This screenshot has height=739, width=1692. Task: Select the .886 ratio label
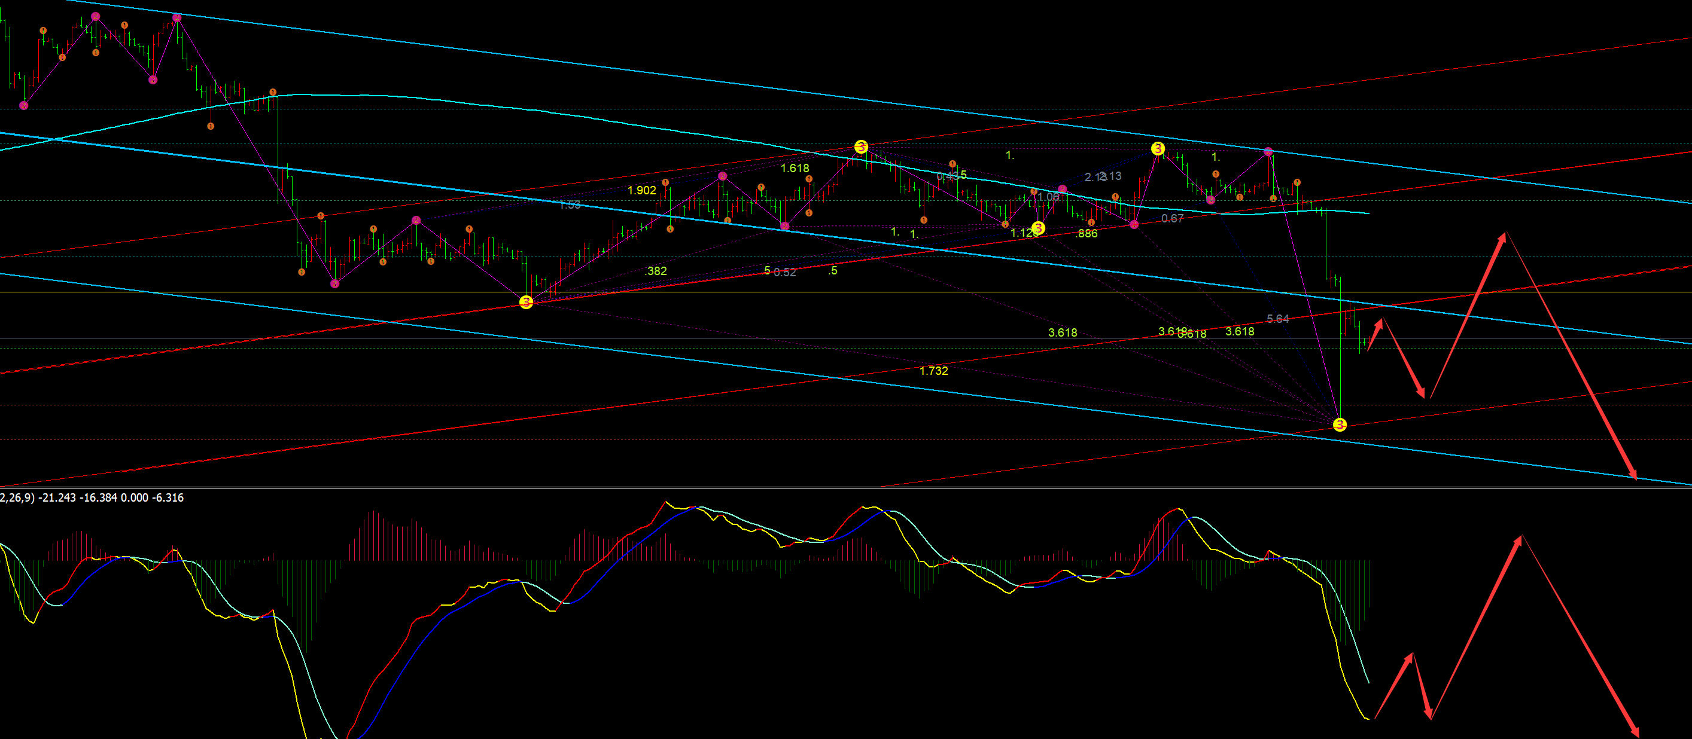click(x=1087, y=234)
